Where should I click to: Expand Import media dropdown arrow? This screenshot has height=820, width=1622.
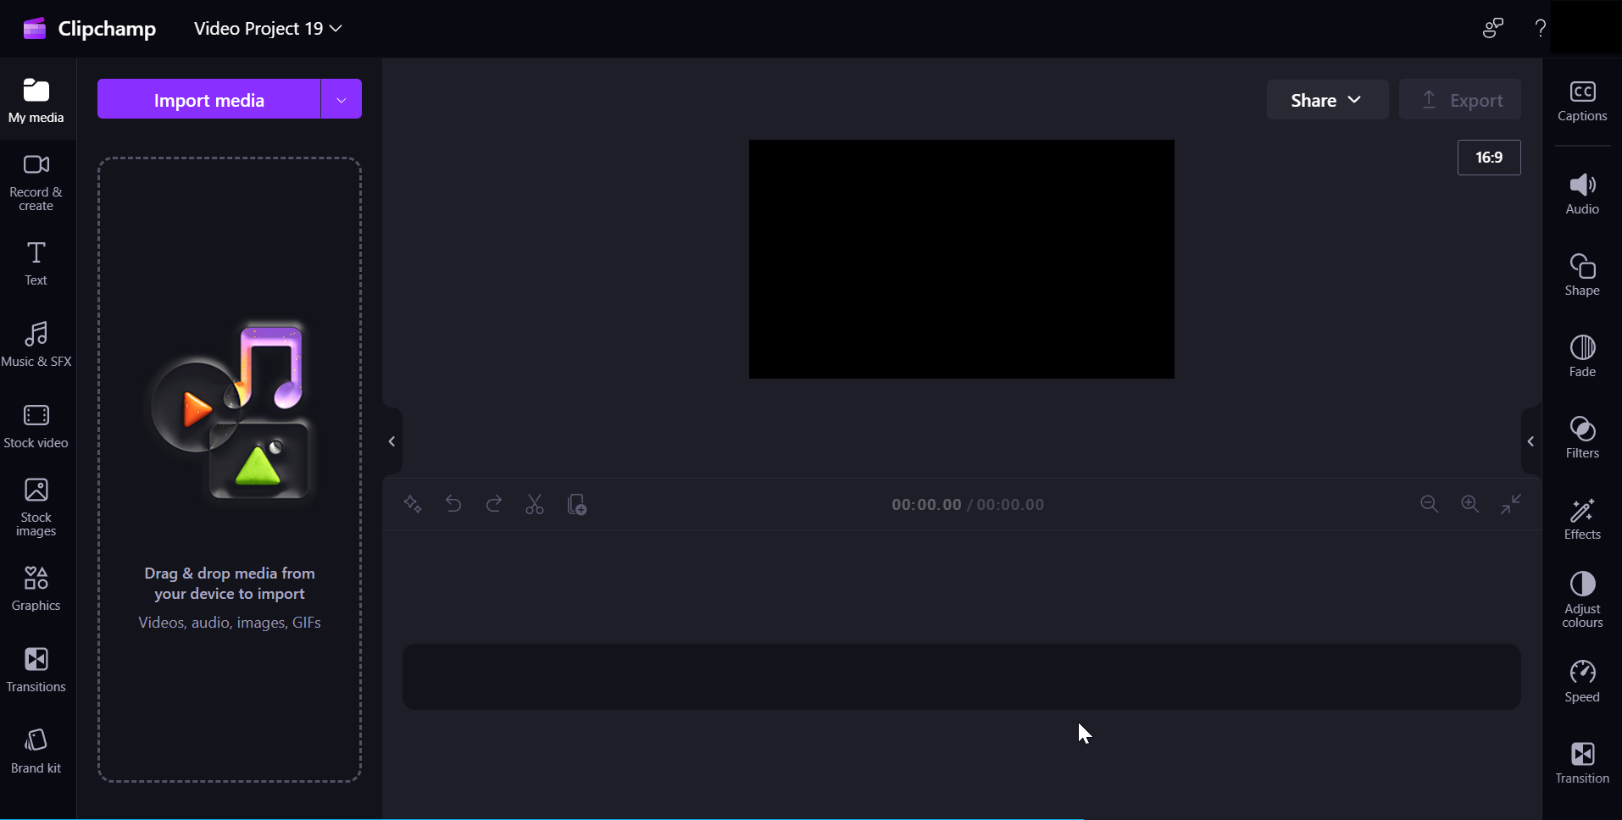(x=342, y=99)
